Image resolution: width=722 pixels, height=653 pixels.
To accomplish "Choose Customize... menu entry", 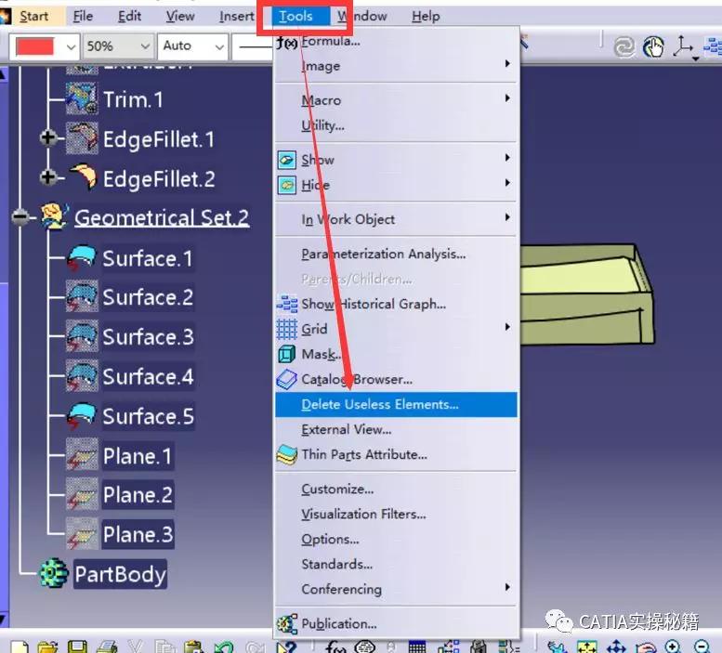I will click(x=396, y=489).
